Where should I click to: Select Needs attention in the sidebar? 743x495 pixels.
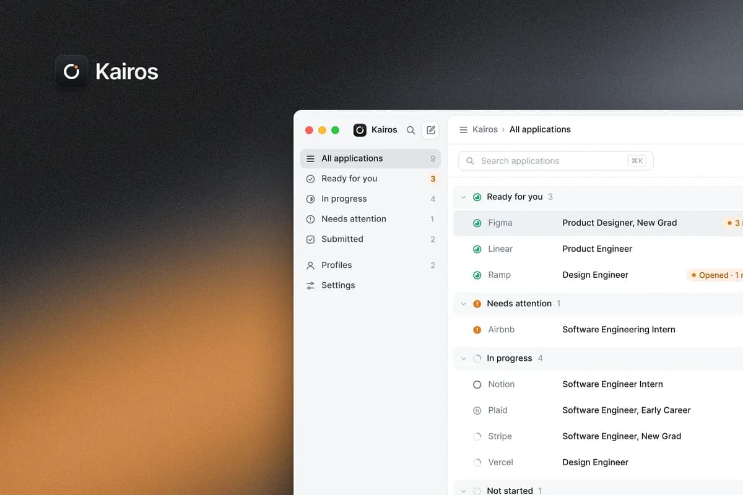point(370,219)
